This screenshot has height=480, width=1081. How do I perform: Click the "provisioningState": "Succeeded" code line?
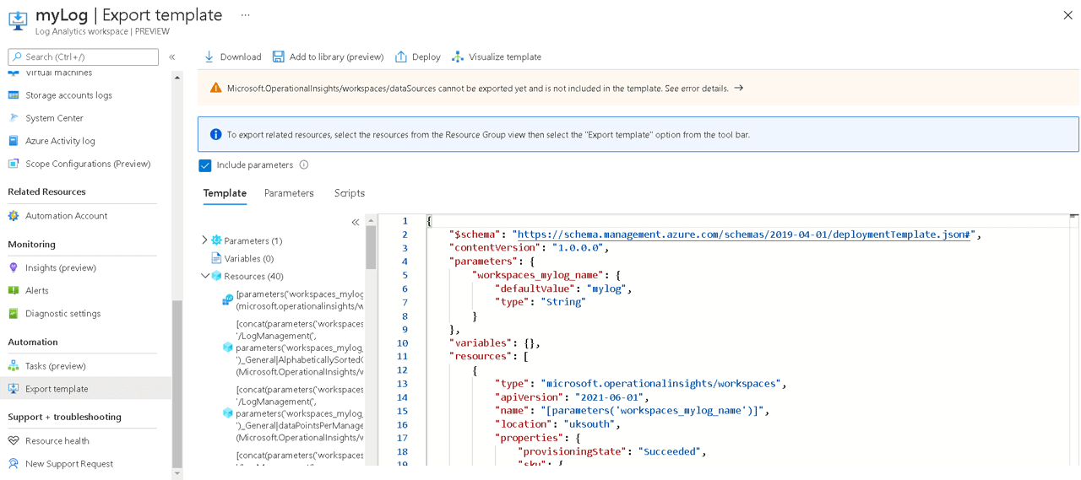pyautogui.click(x=611, y=452)
